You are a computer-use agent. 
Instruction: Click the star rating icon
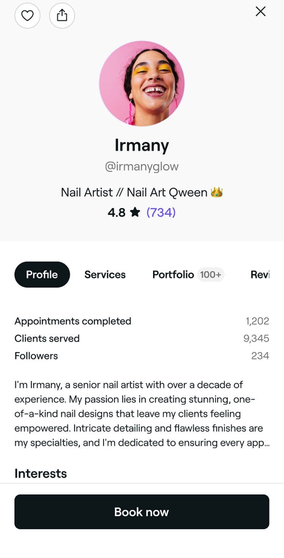point(135,212)
